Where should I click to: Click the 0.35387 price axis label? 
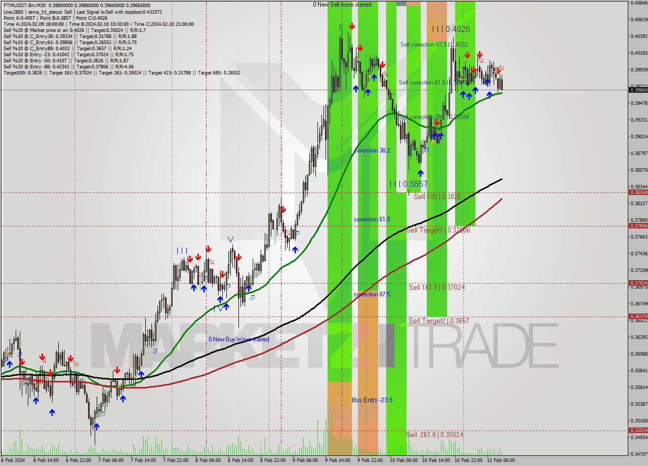pyautogui.click(x=639, y=404)
